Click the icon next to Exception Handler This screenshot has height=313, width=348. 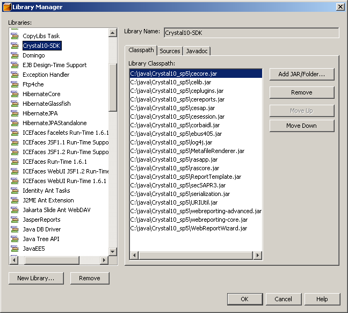[x=15, y=75]
